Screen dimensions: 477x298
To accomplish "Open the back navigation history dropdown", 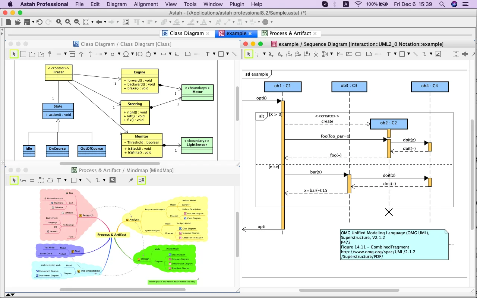I will click(105, 22).
